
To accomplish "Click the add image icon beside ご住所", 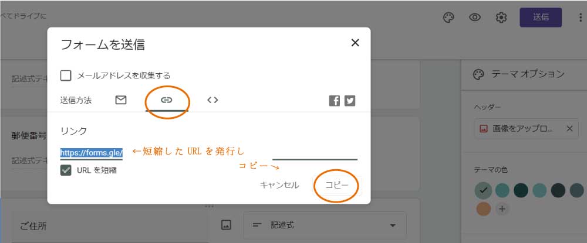I will tap(225, 225).
